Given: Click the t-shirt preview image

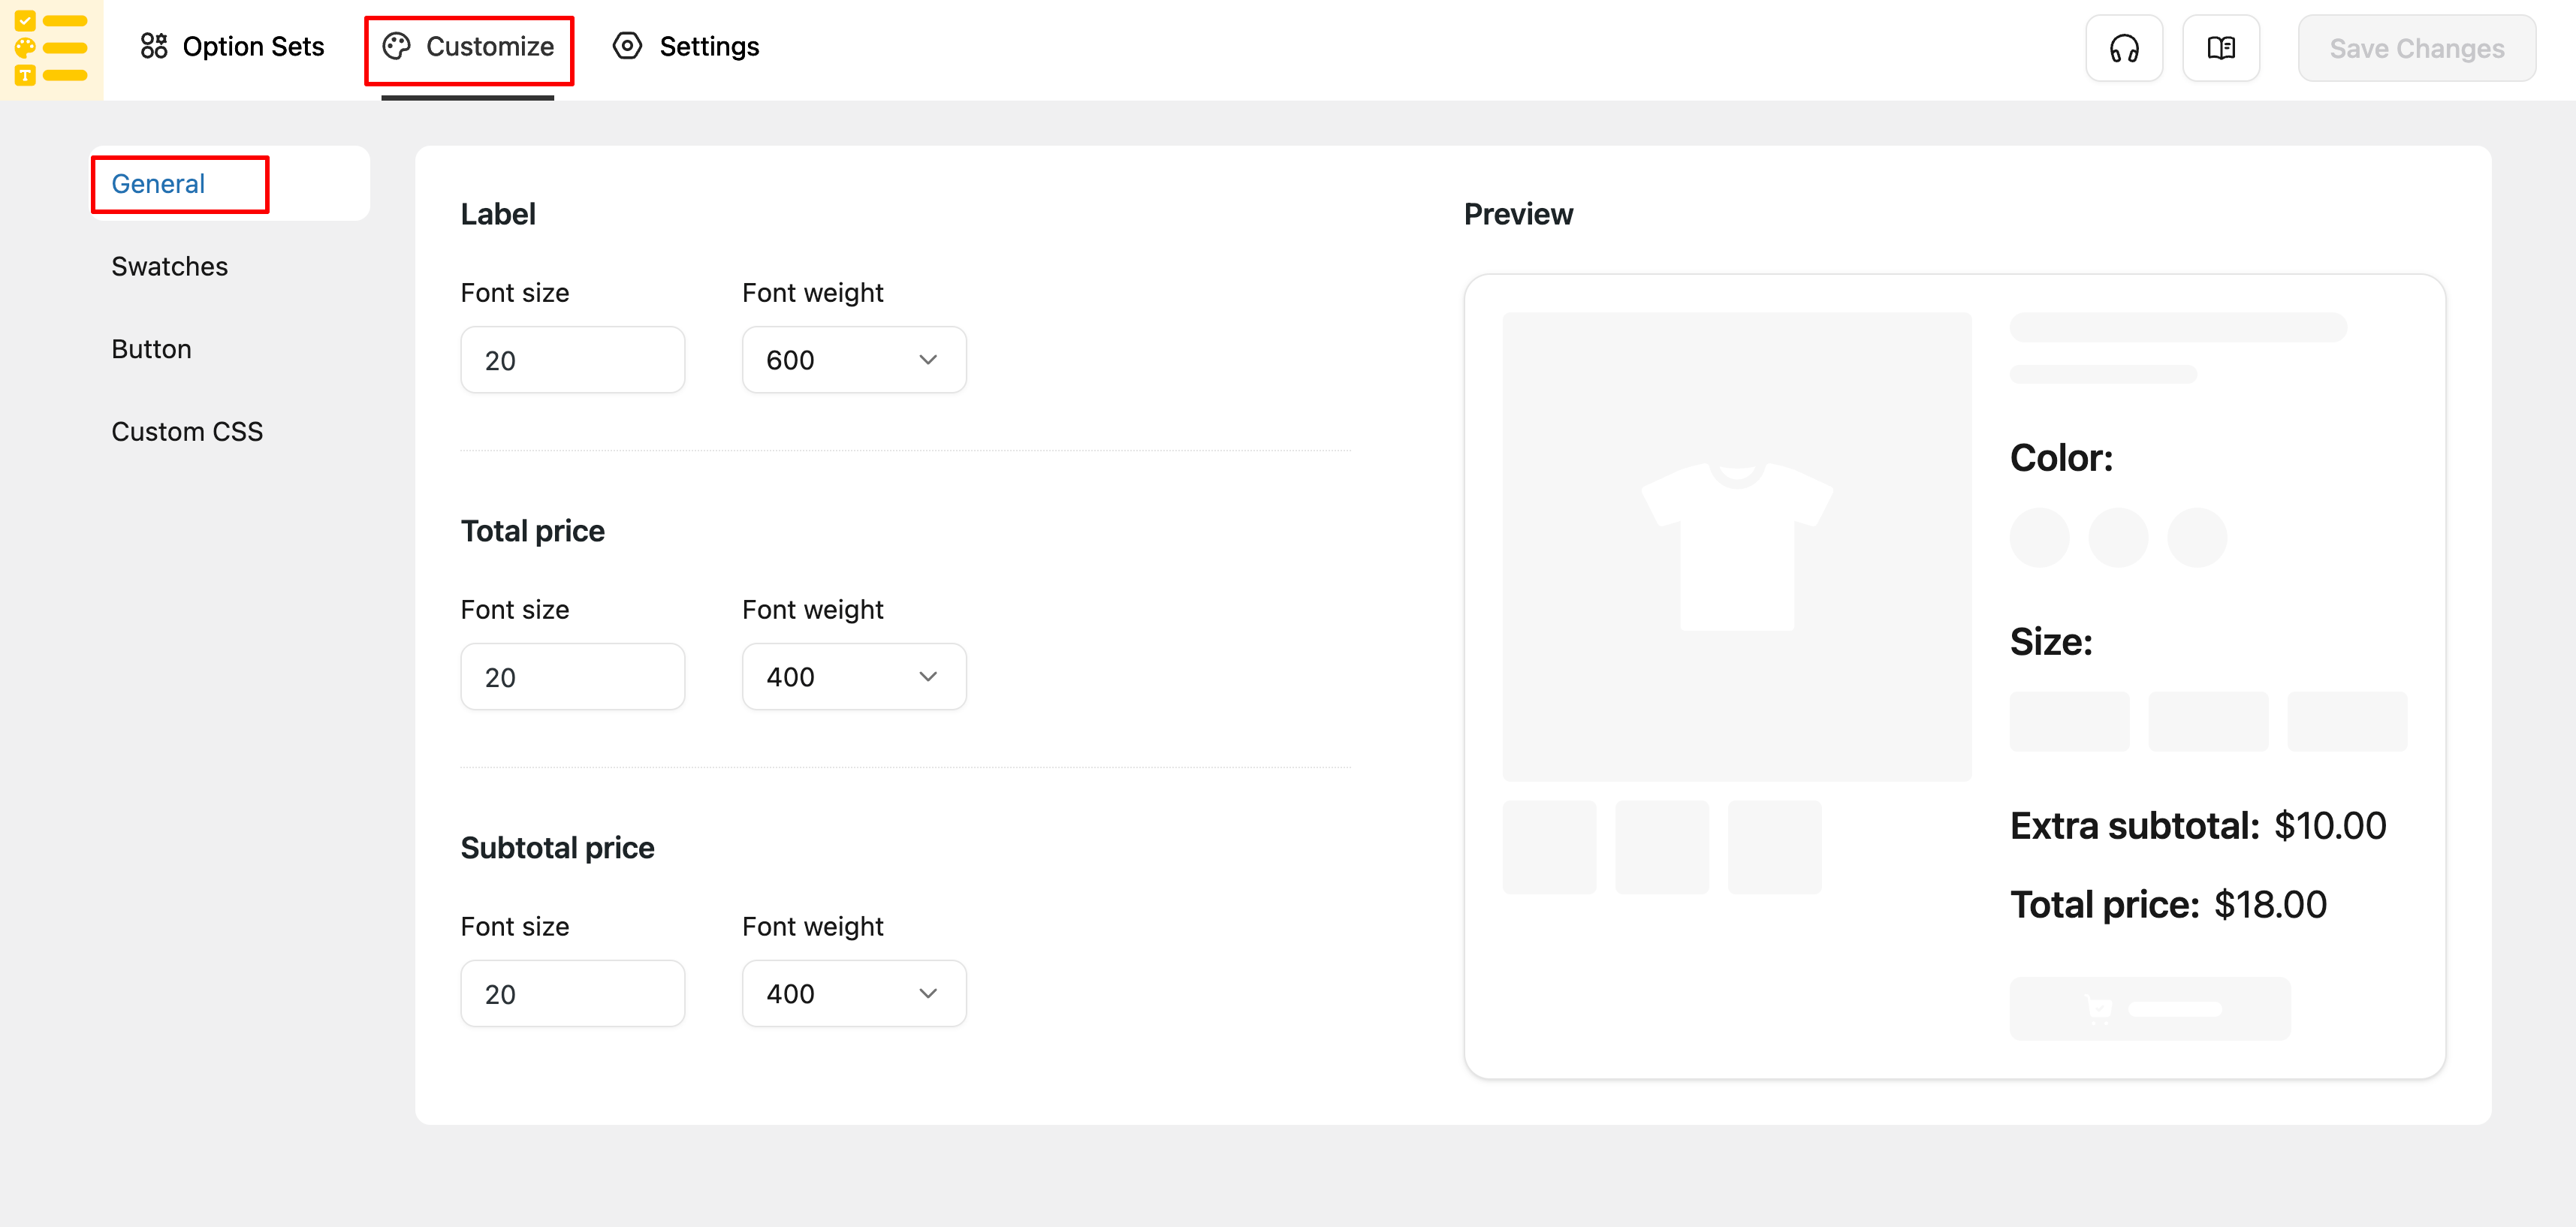Looking at the screenshot, I should click(1736, 546).
